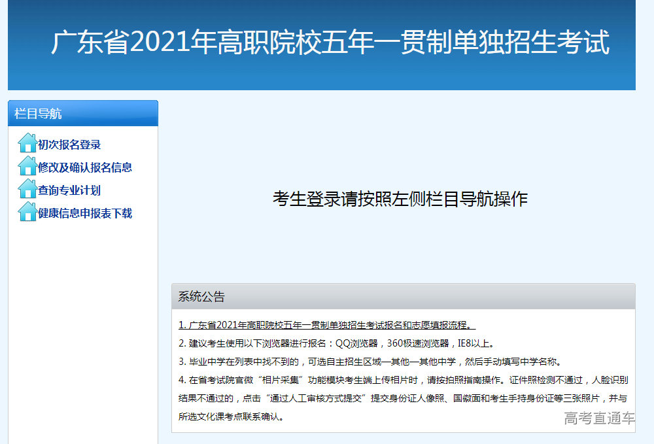Click the house icon beside 初次报名登录
654x444 pixels.
click(x=27, y=143)
